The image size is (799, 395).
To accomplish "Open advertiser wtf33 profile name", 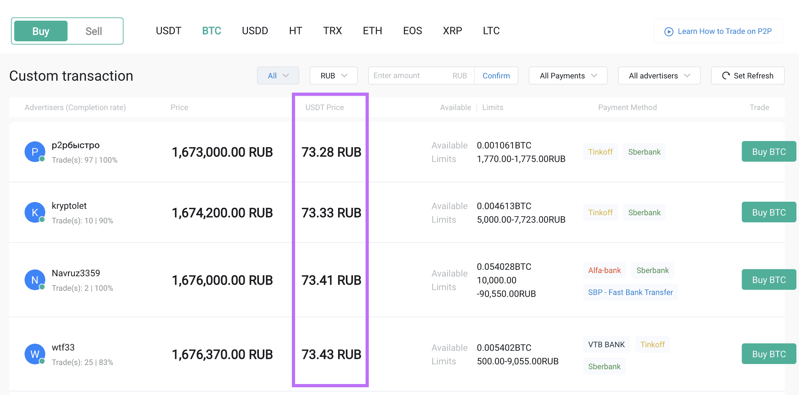I will pyautogui.click(x=63, y=348).
